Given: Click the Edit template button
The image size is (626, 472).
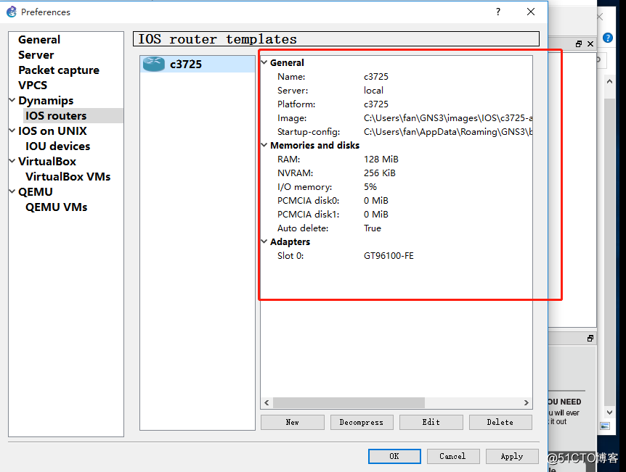Looking at the screenshot, I should pos(431,422).
